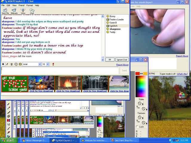Open the PowerDVD desktop shortcut
Screen dimensions: 191x143
point(182,97)
